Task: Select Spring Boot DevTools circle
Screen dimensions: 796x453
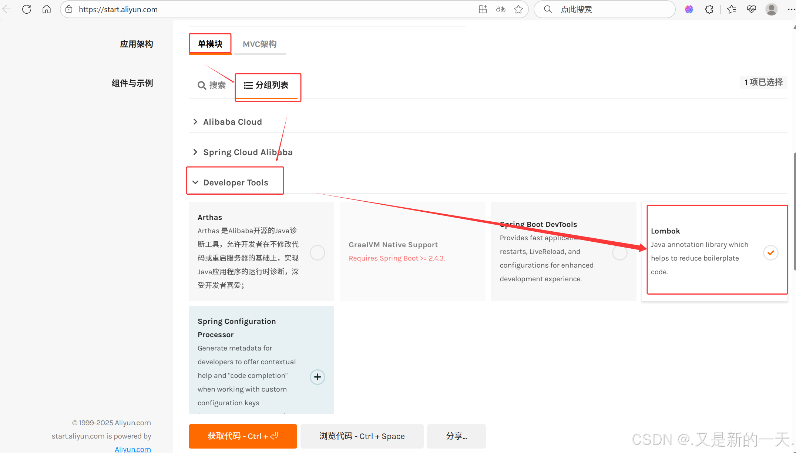Action: (620, 253)
